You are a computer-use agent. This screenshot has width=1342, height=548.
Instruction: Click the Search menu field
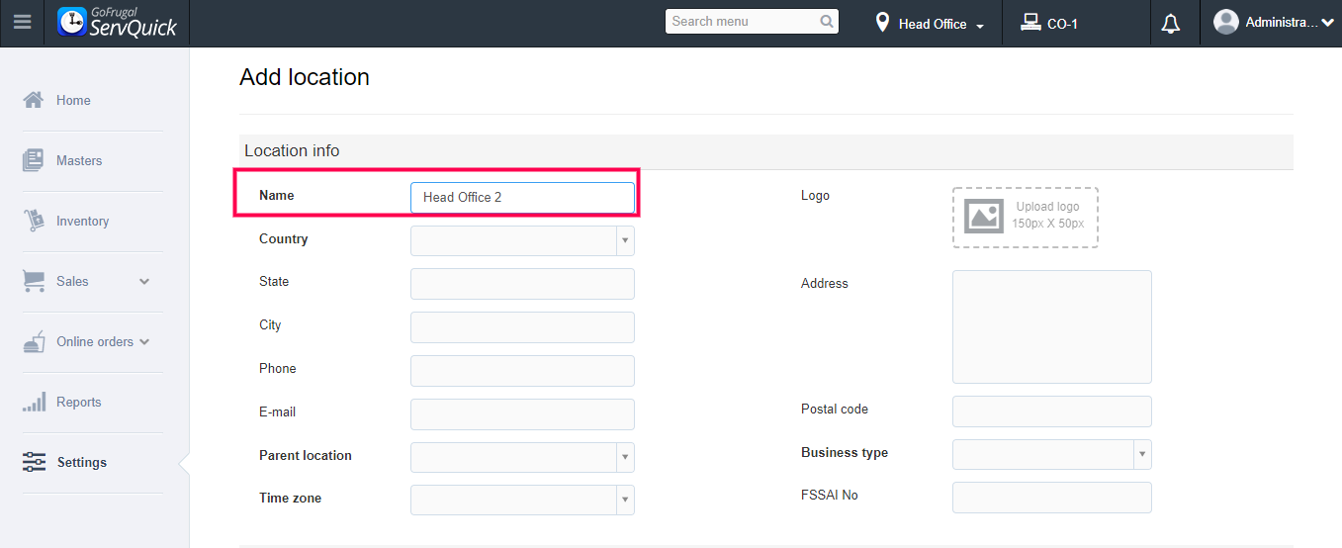click(x=744, y=22)
